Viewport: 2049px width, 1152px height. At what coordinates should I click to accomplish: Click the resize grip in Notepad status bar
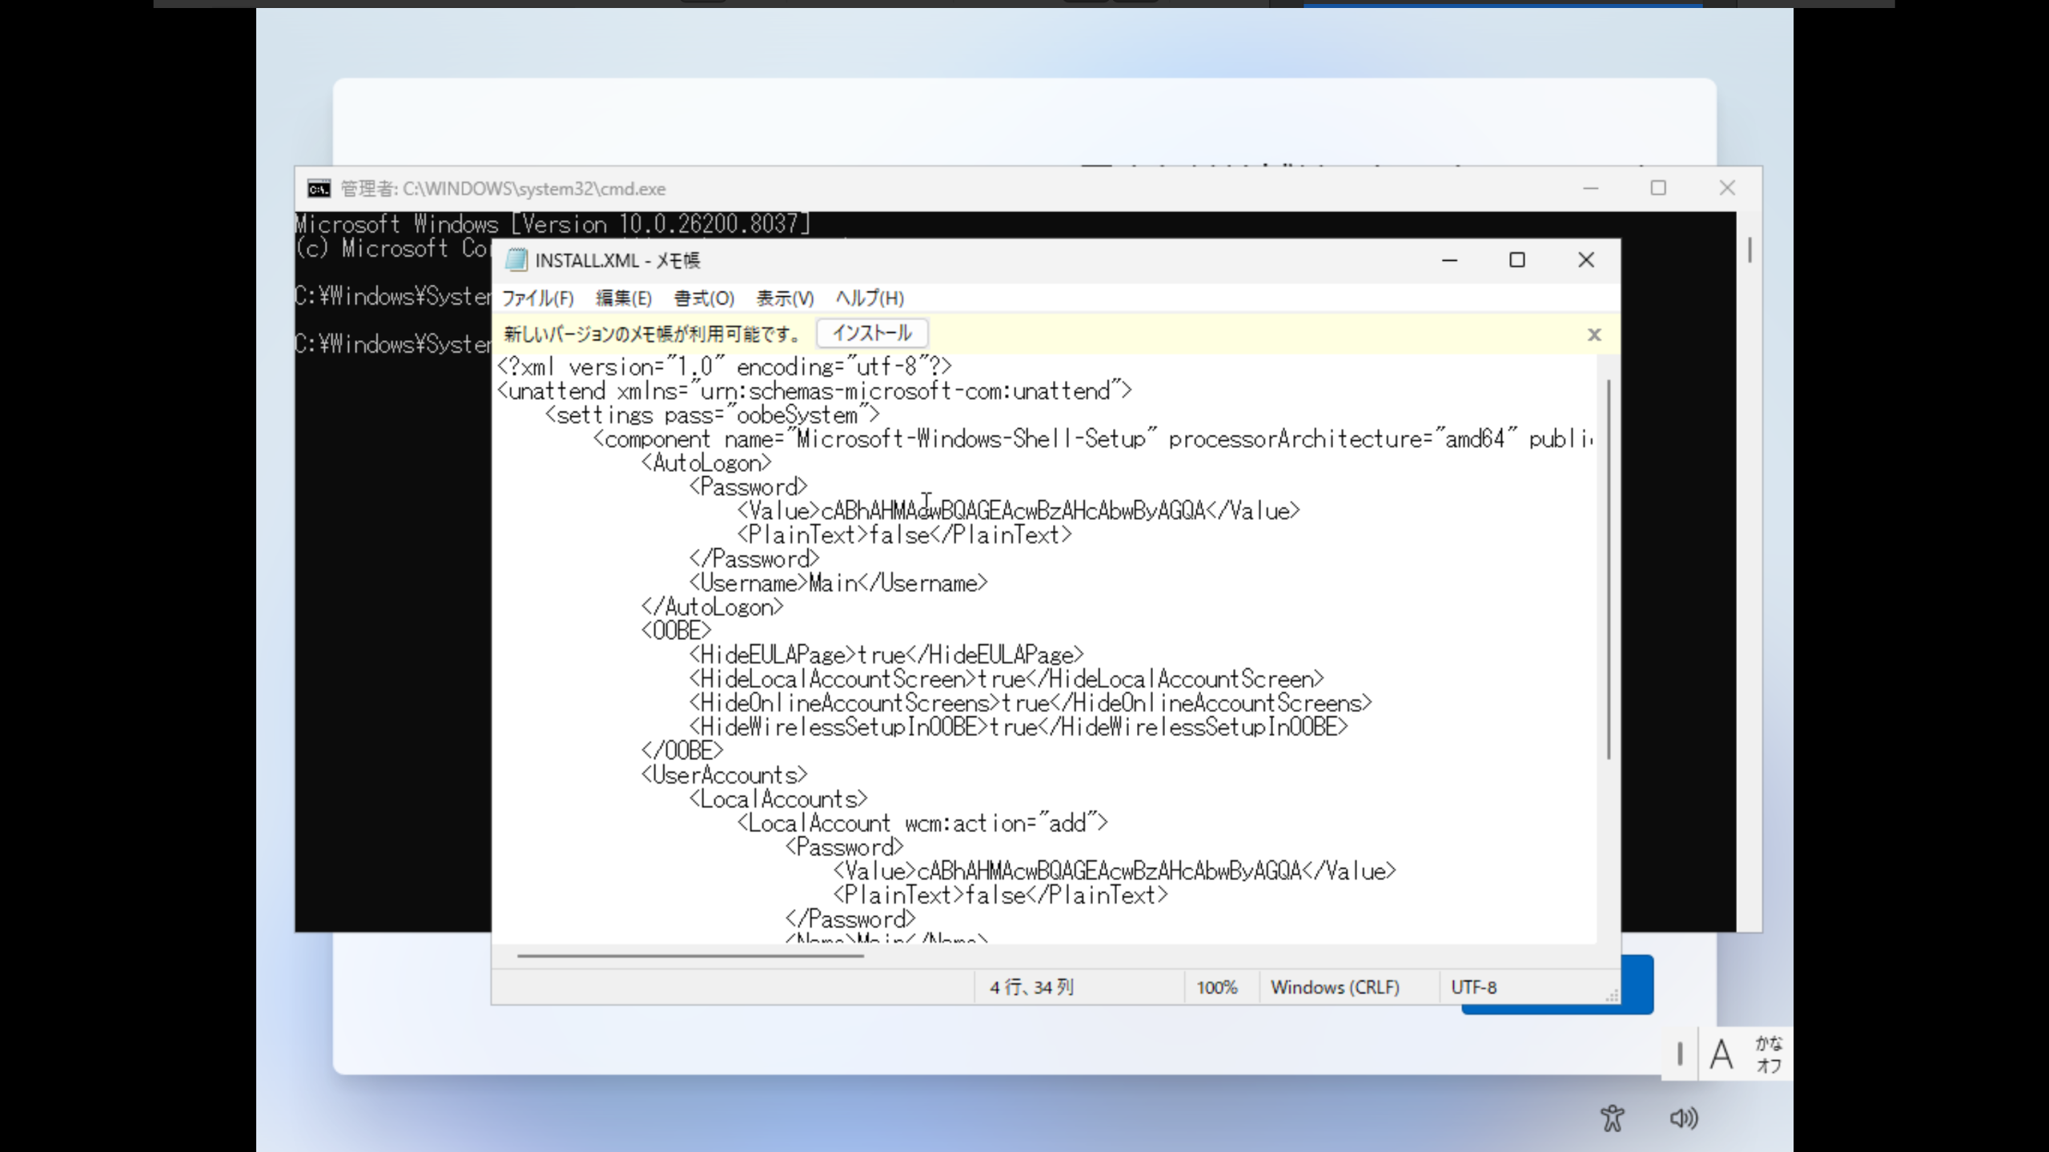tap(1611, 995)
